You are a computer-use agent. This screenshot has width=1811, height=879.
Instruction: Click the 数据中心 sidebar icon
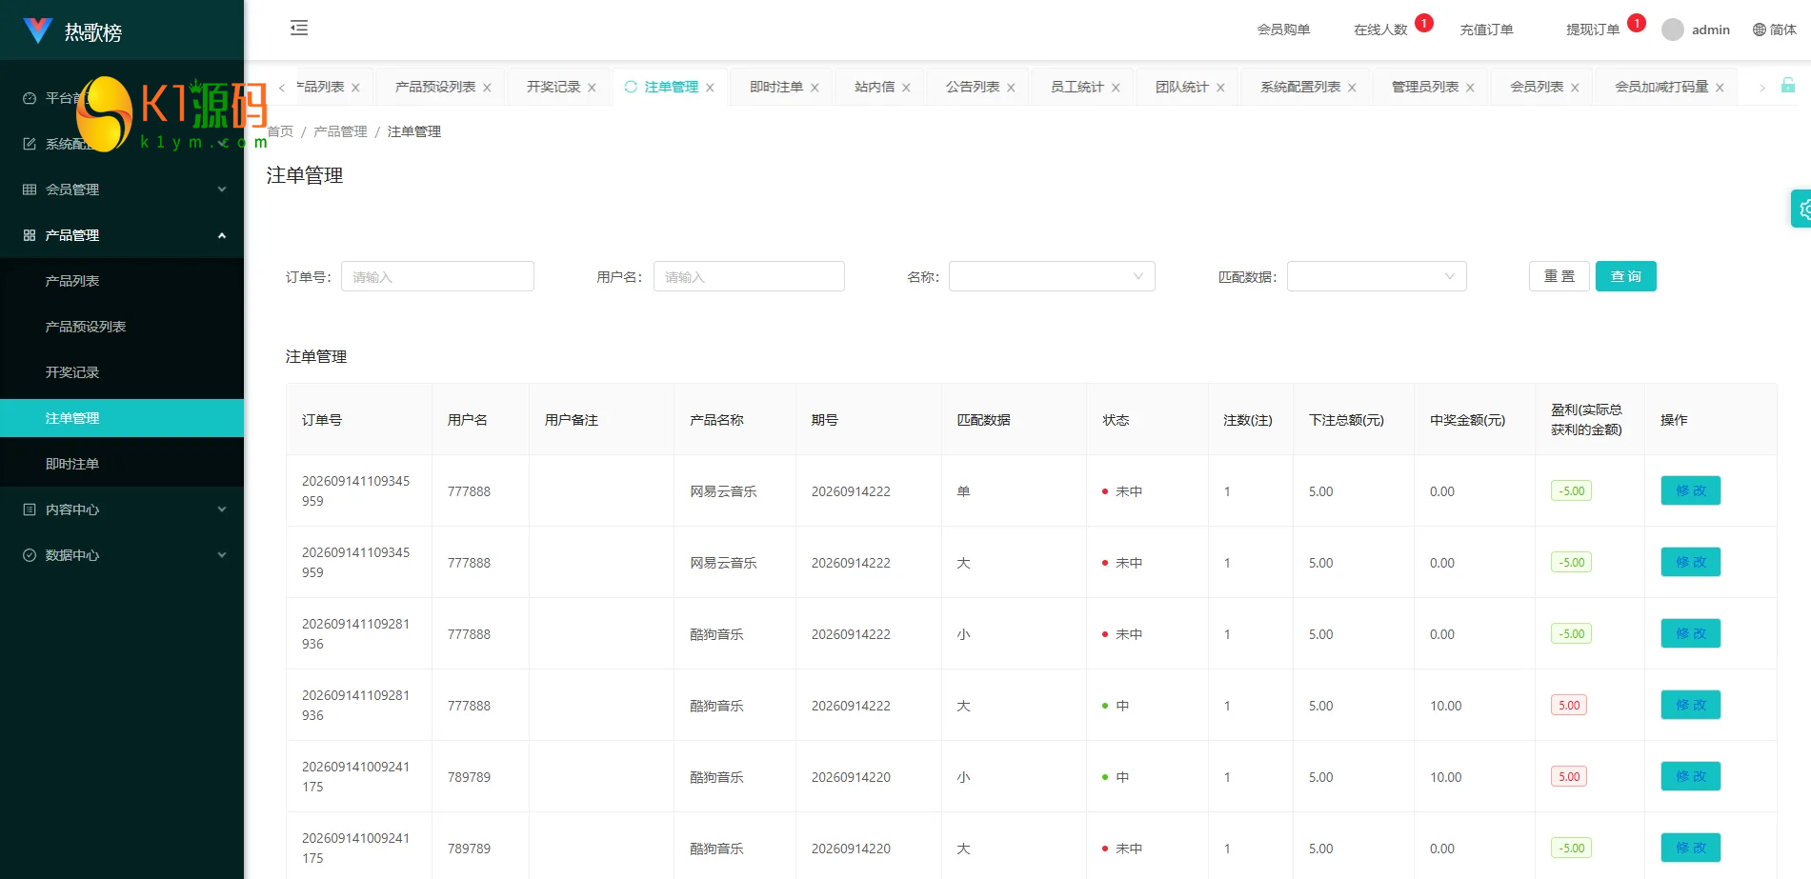[30, 555]
